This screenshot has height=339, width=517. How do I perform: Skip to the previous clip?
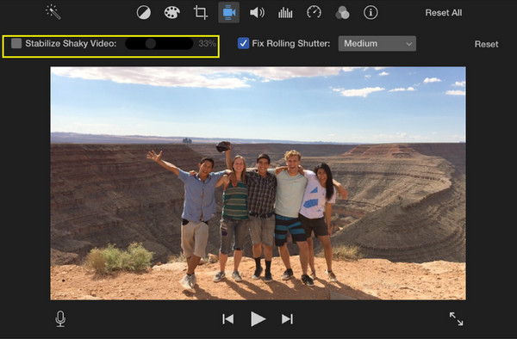228,319
